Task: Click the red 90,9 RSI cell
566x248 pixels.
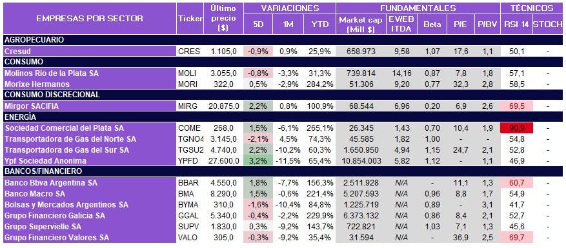Action: (516, 128)
